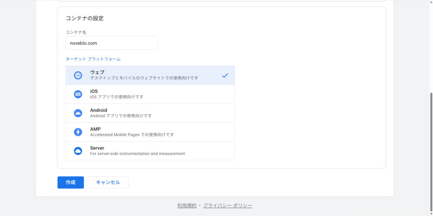Click the iOS platform icon
The width and height of the screenshot is (433, 216).
[78, 94]
